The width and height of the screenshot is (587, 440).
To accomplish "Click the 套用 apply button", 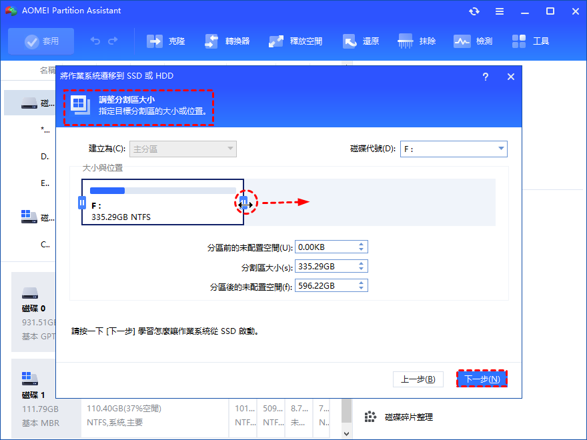I will click(41, 41).
